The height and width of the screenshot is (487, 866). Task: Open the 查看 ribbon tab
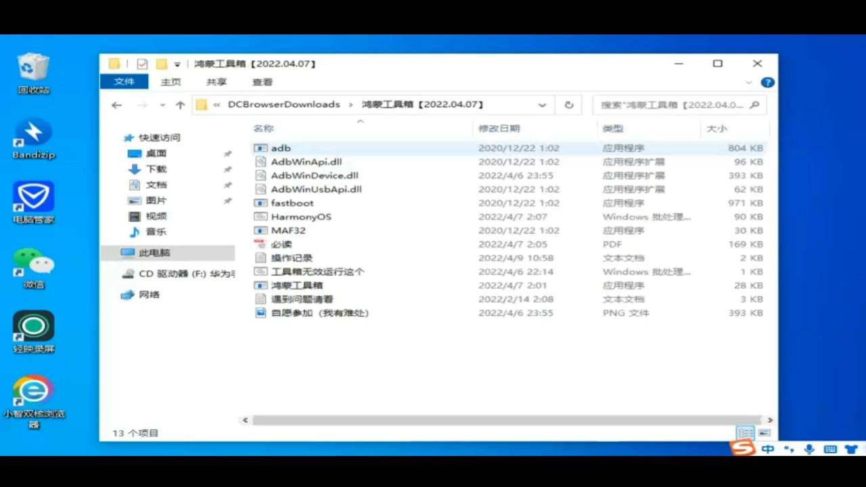pyautogui.click(x=262, y=82)
